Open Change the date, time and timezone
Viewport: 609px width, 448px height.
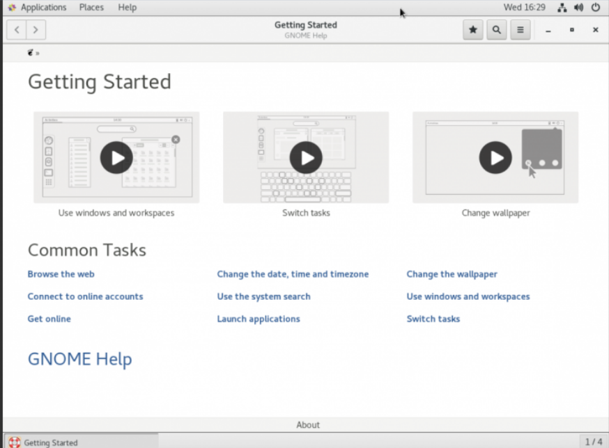click(x=293, y=274)
